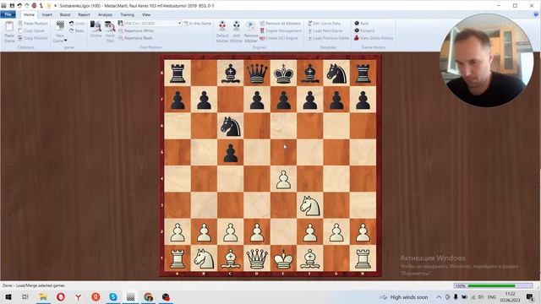Select the white queen on d1
The height and width of the screenshot is (304, 541).
click(257, 258)
